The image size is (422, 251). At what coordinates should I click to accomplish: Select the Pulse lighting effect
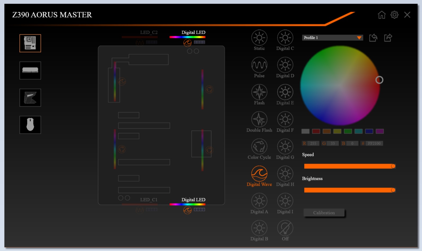259,65
